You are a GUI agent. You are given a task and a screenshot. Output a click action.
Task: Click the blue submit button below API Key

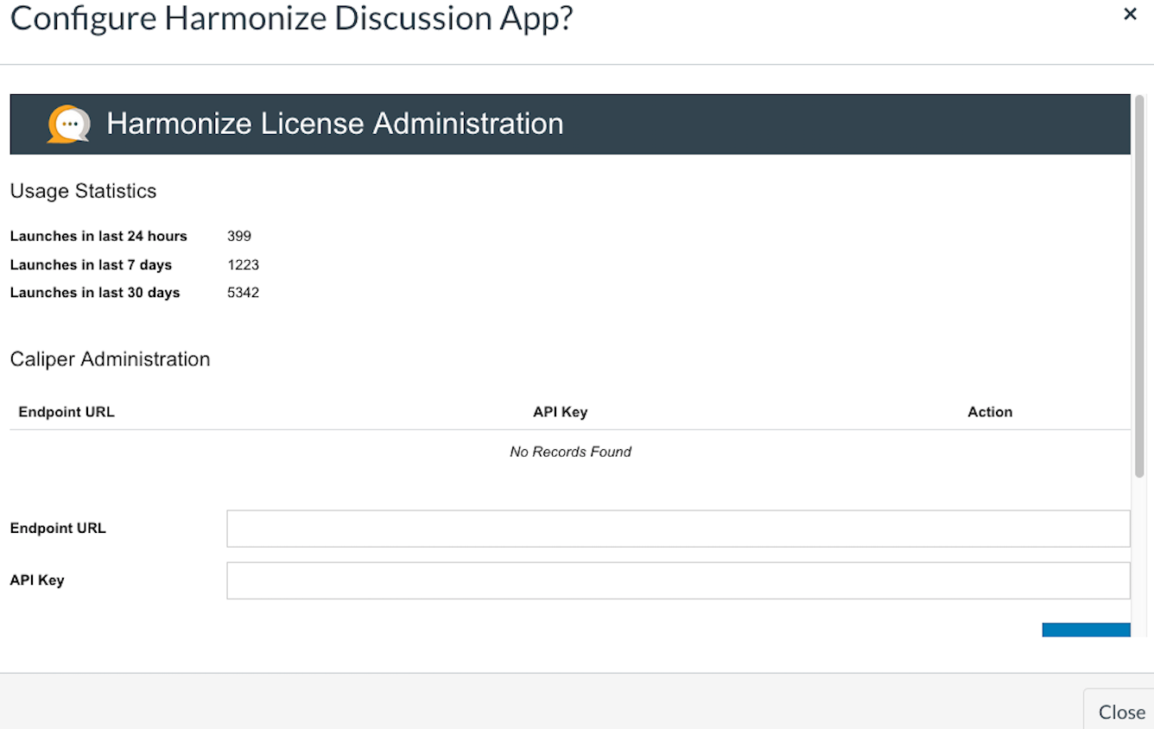(1086, 631)
